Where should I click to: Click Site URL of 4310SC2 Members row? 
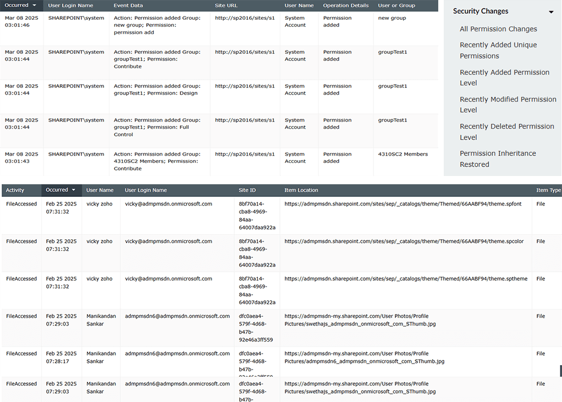(x=245, y=154)
